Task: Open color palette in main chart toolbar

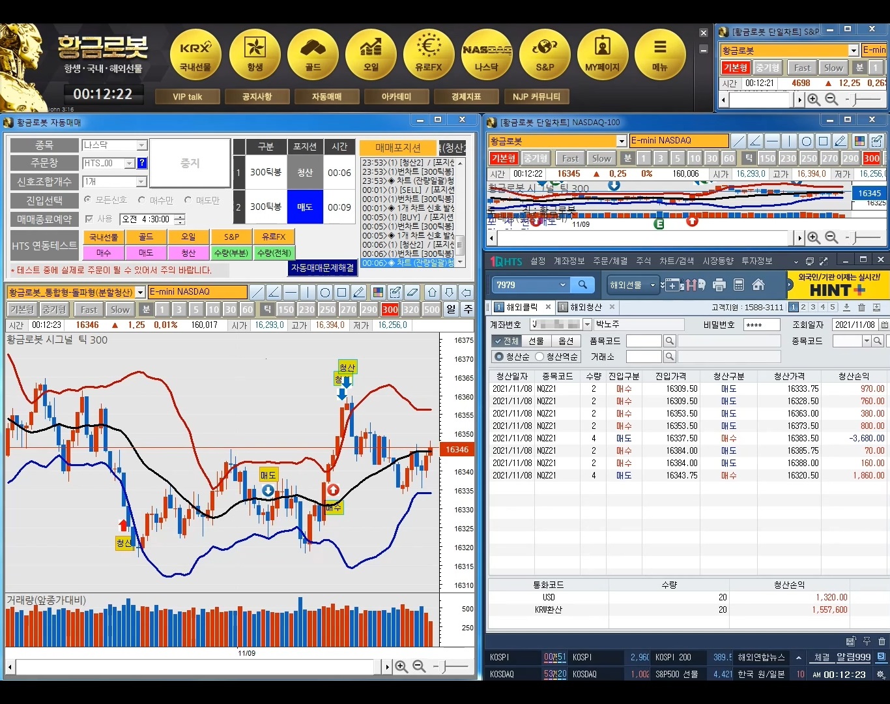Action: [378, 292]
